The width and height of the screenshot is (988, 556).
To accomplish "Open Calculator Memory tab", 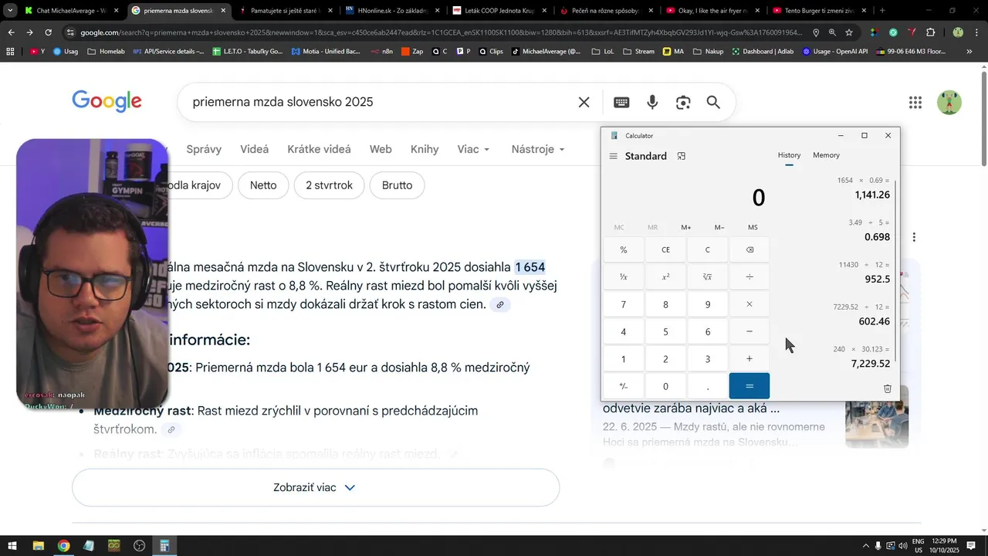I will [826, 155].
